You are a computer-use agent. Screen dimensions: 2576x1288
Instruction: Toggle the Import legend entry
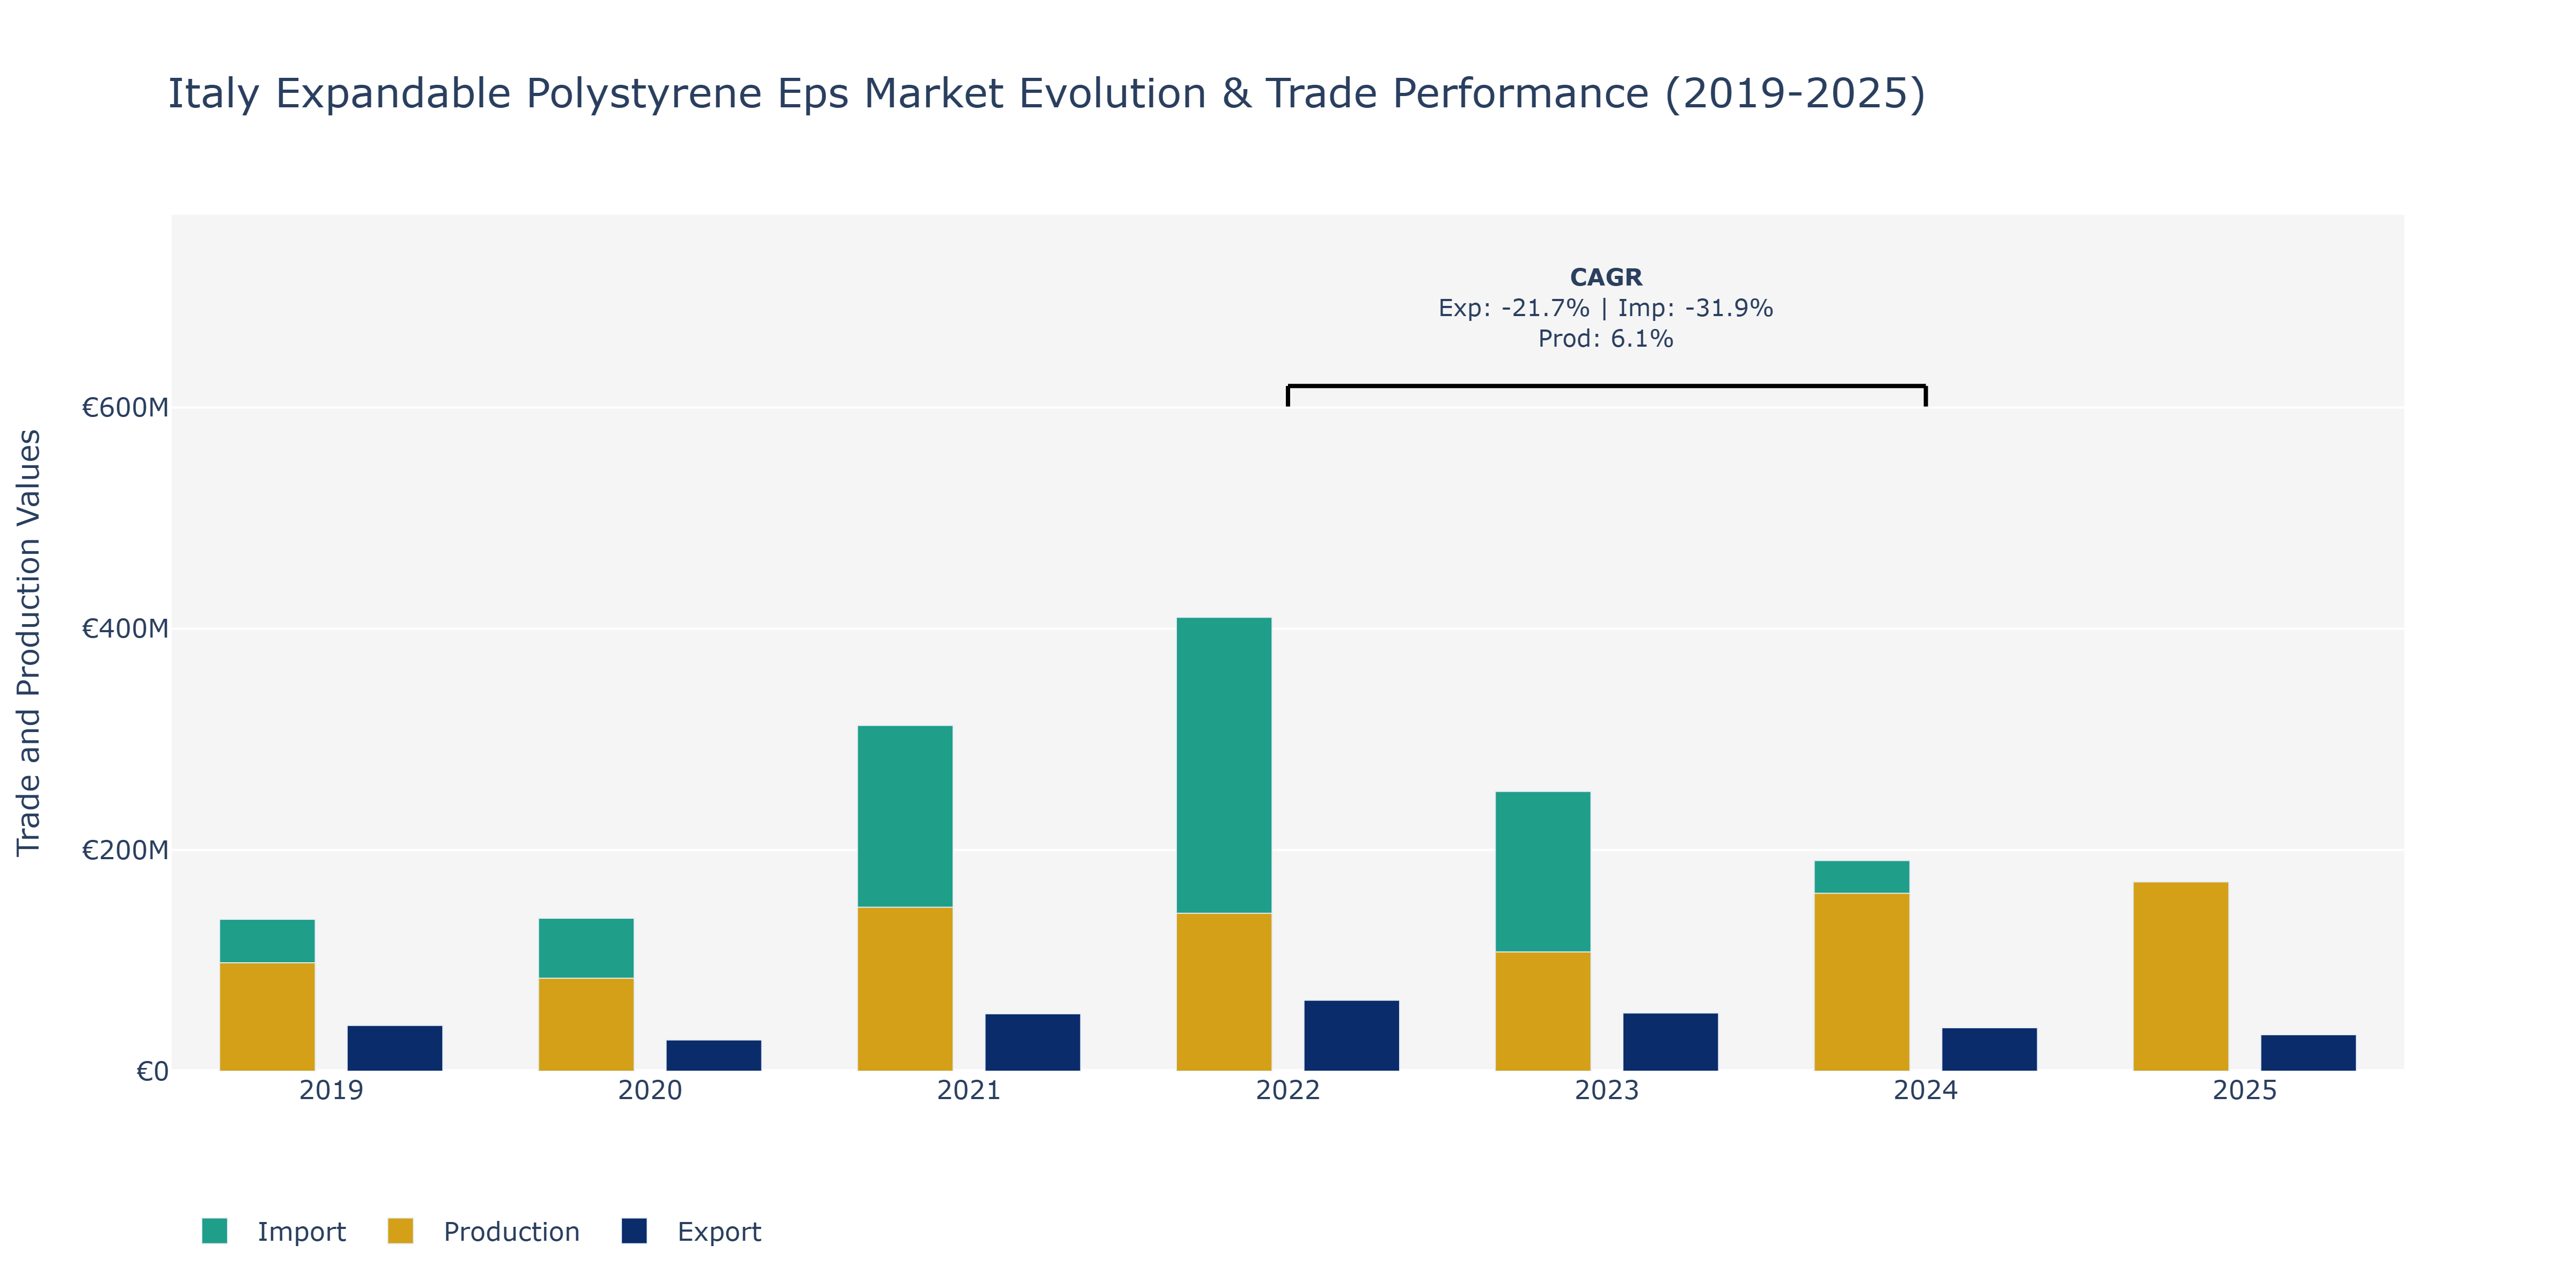(x=274, y=1231)
